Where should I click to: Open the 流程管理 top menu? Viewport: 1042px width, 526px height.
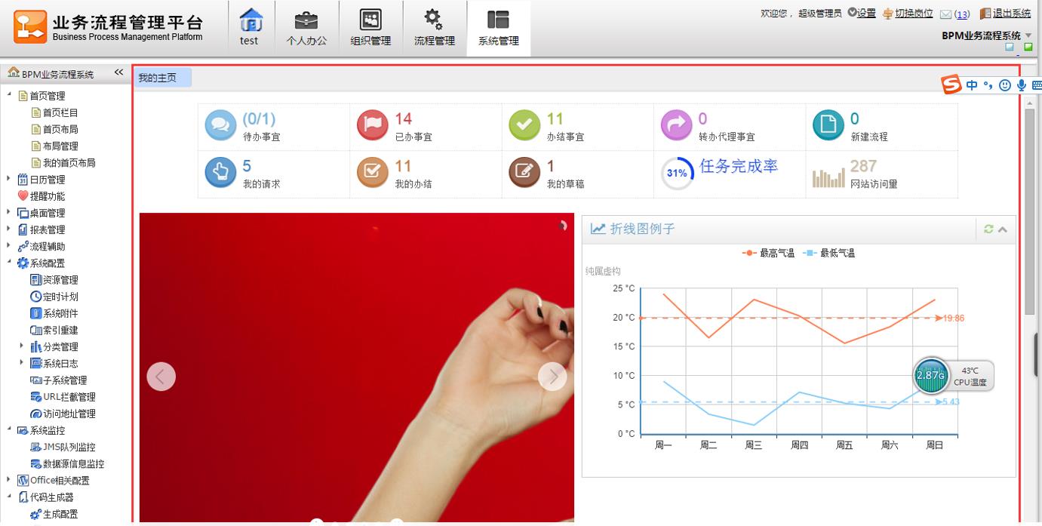(x=434, y=28)
